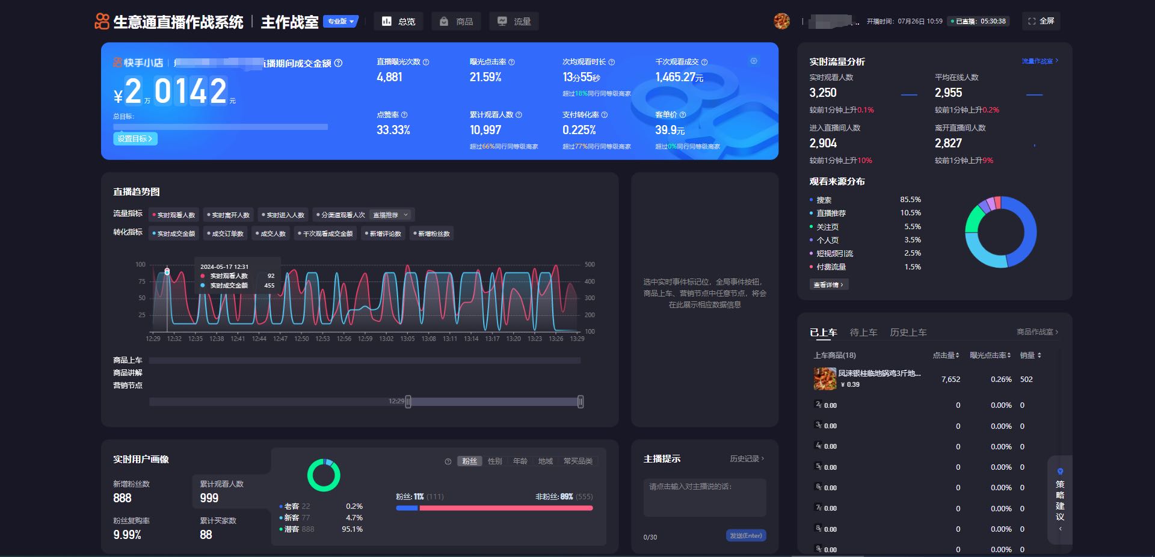Sort by 曝光点击率 column arrows

pyautogui.click(x=1009, y=355)
